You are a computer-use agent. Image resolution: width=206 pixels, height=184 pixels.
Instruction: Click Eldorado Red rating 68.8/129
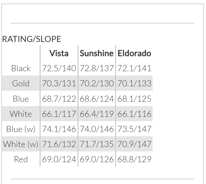pyautogui.click(x=134, y=159)
